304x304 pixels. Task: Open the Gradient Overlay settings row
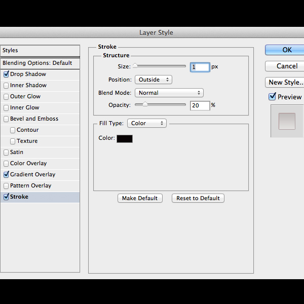tap(40, 174)
